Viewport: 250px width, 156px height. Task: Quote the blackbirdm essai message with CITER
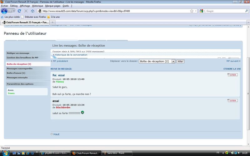coord(232,100)
